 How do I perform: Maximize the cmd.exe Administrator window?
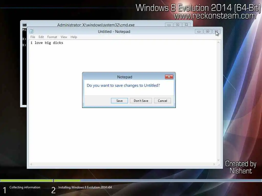tap(178, 25)
